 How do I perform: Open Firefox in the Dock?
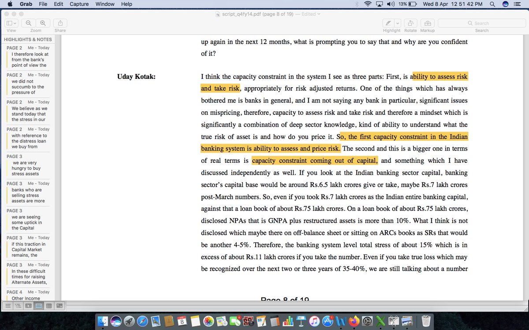click(x=354, y=321)
